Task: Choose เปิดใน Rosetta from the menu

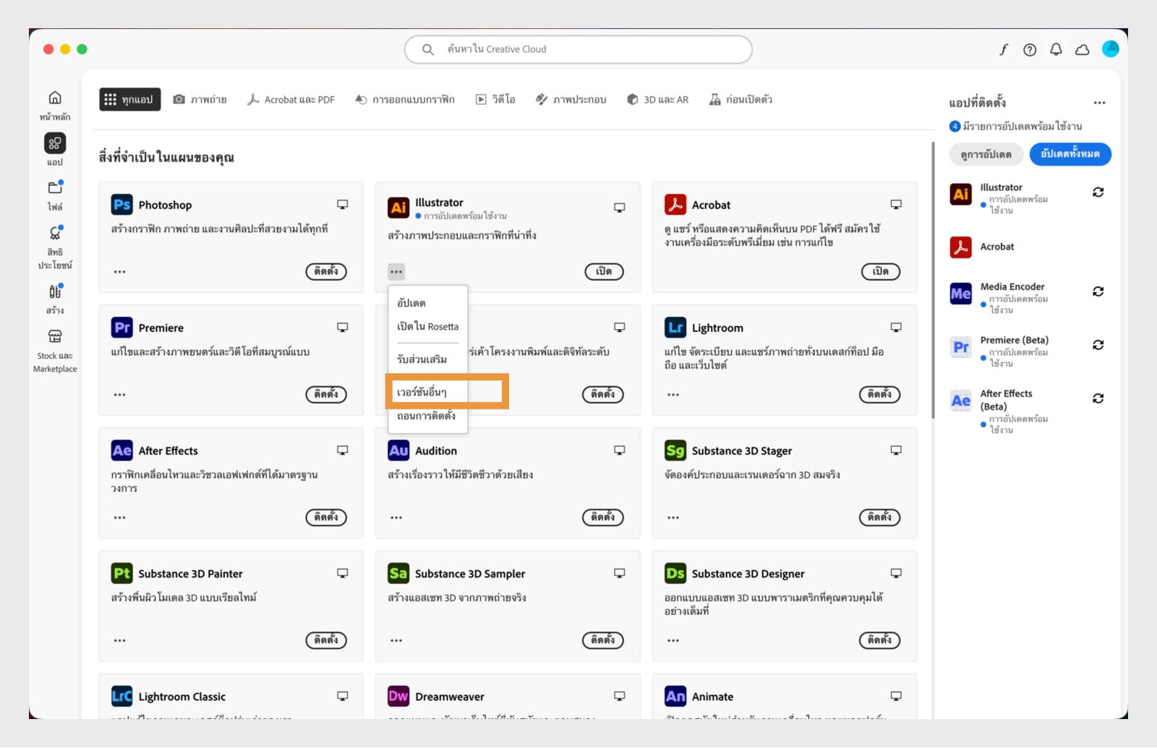Action: pyautogui.click(x=428, y=326)
